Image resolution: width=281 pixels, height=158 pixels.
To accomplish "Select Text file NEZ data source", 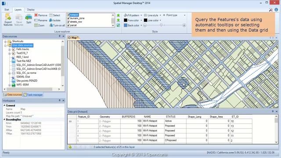I will tap(24, 61).
